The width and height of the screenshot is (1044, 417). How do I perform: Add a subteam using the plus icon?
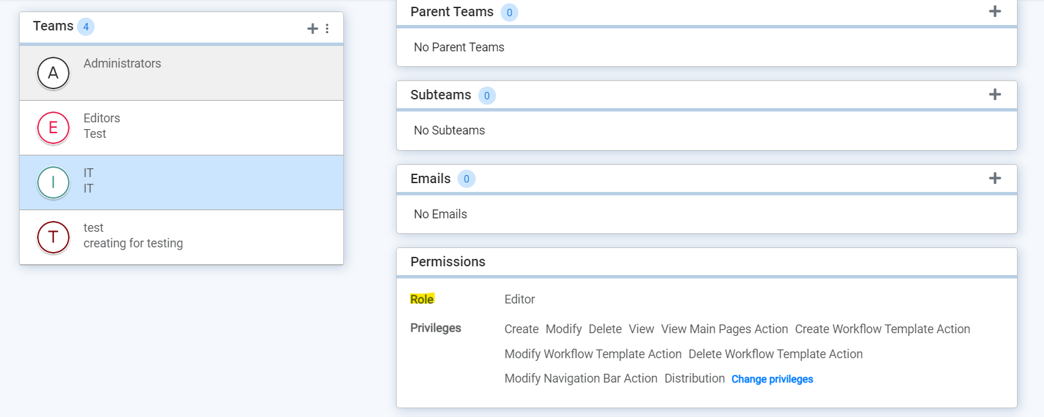click(x=995, y=95)
